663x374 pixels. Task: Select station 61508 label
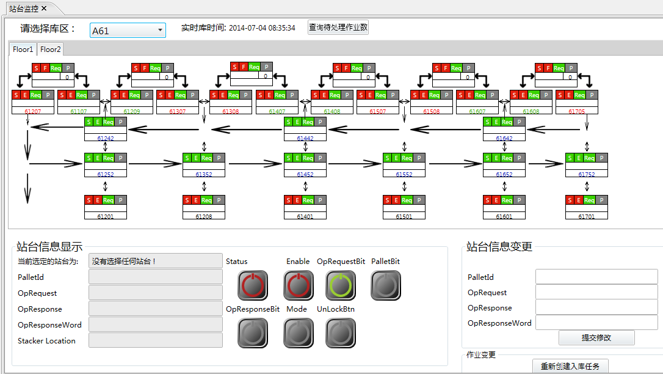[431, 111]
